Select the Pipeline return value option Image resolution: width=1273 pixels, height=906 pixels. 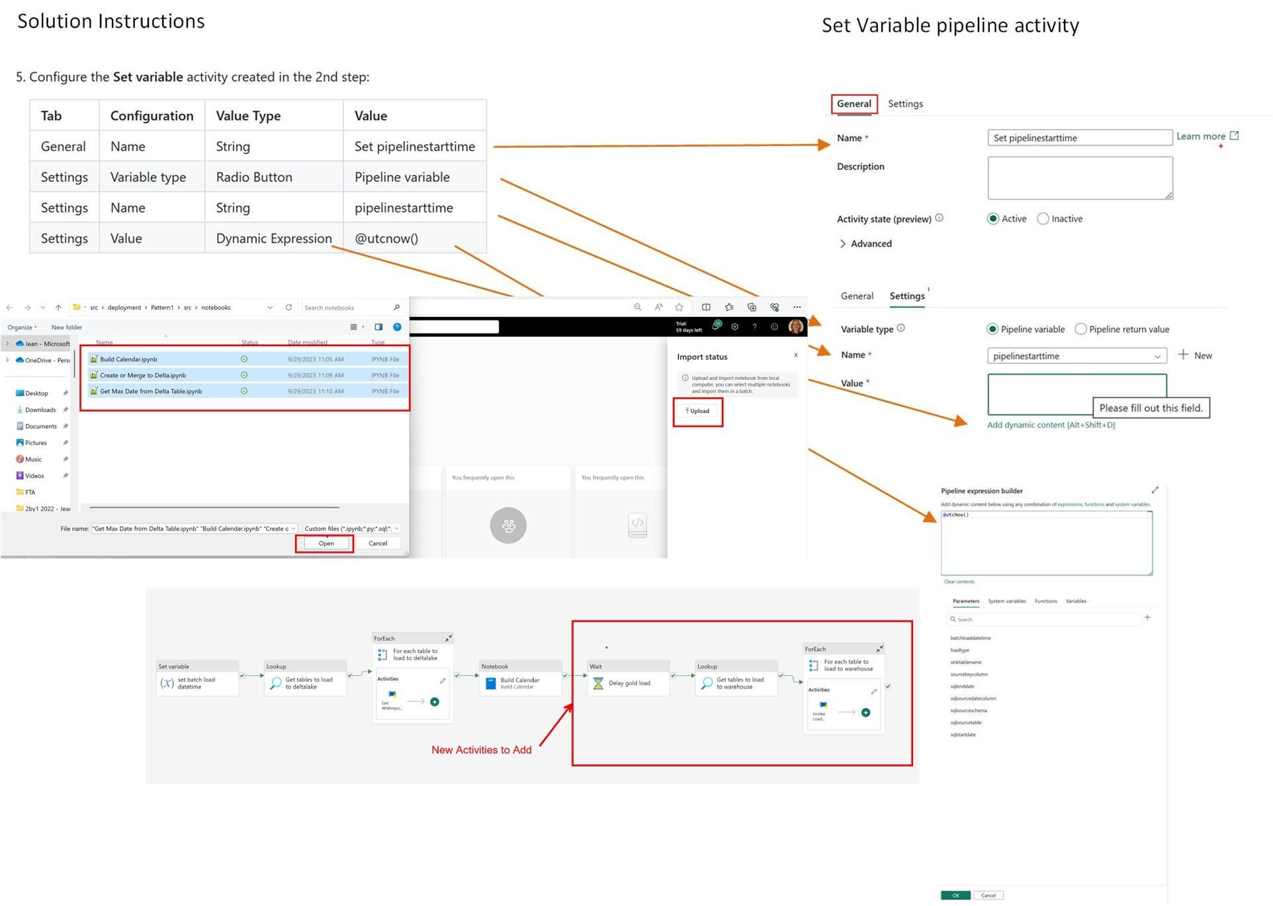point(1080,330)
